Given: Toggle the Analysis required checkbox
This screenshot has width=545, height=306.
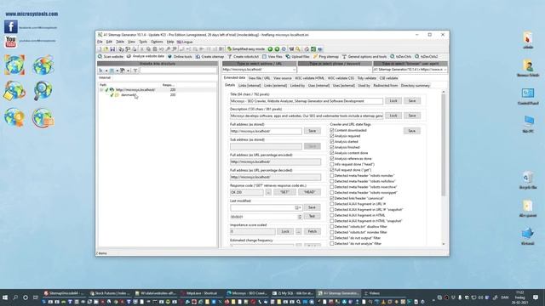Looking at the screenshot, I should (x=331, y=136).
